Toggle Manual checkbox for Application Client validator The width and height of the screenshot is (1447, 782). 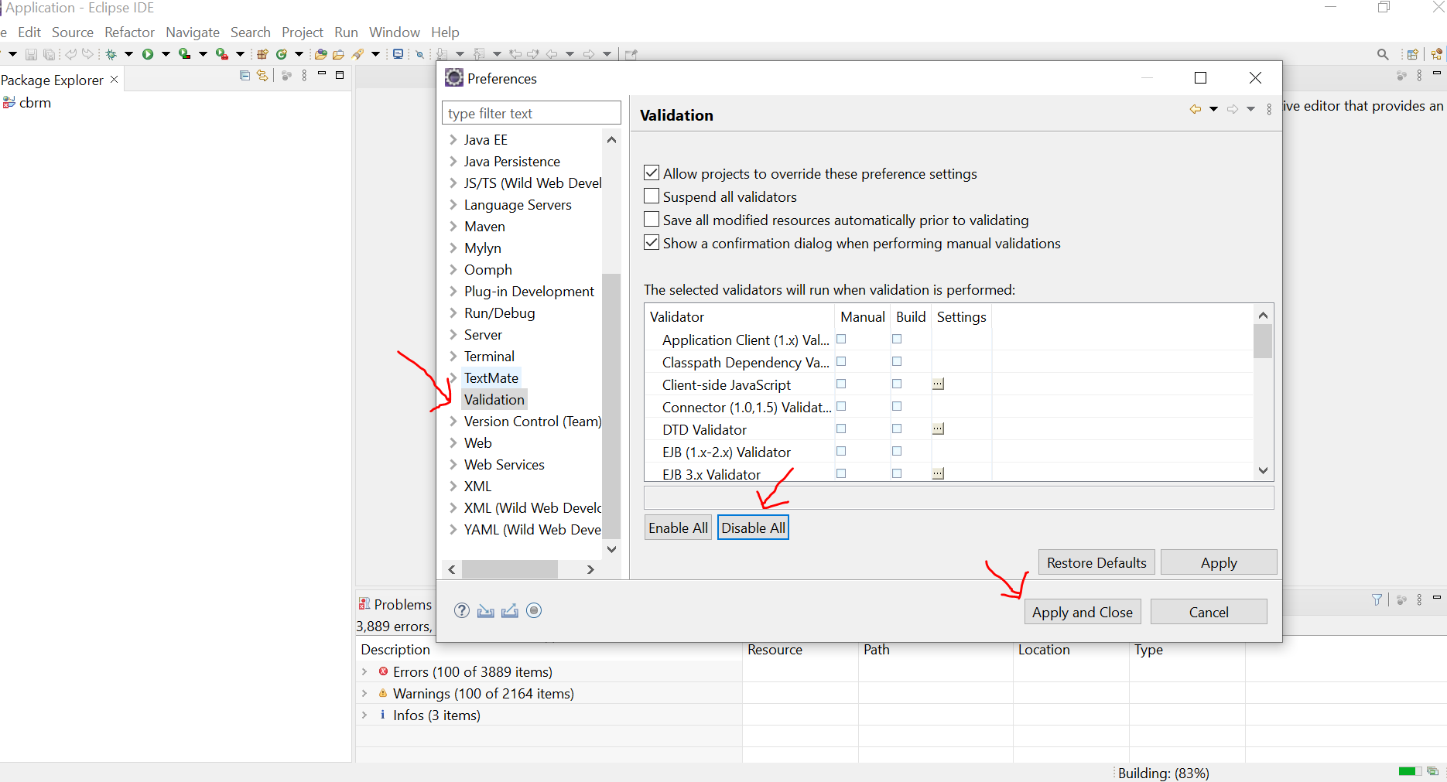tap(841, 339)
